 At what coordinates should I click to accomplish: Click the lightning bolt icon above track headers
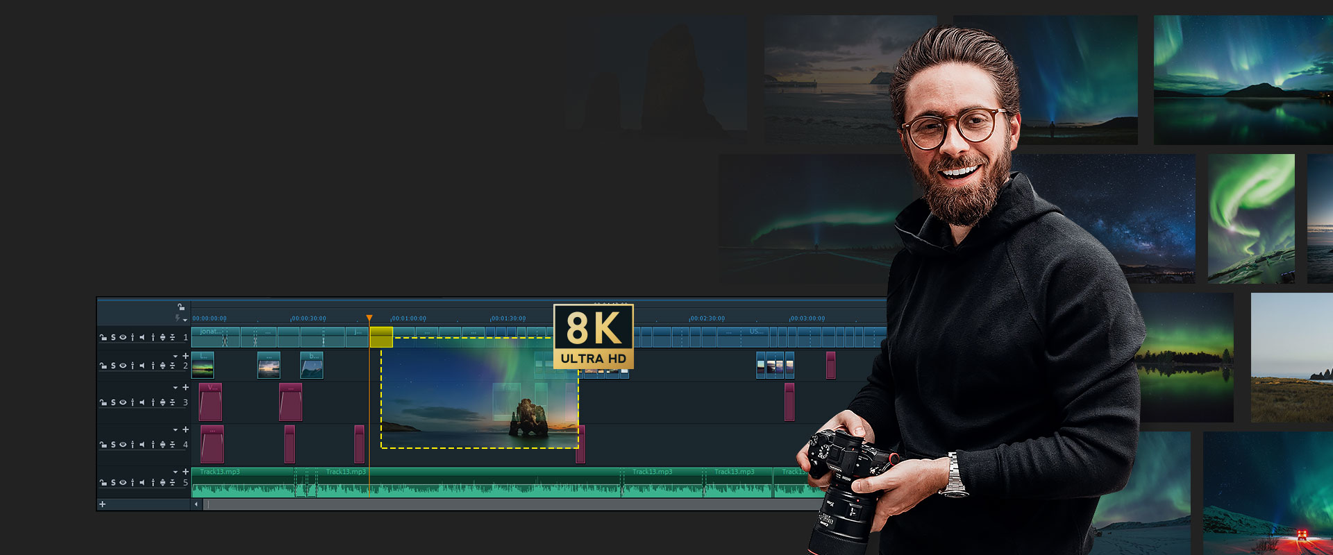[177, 318]
